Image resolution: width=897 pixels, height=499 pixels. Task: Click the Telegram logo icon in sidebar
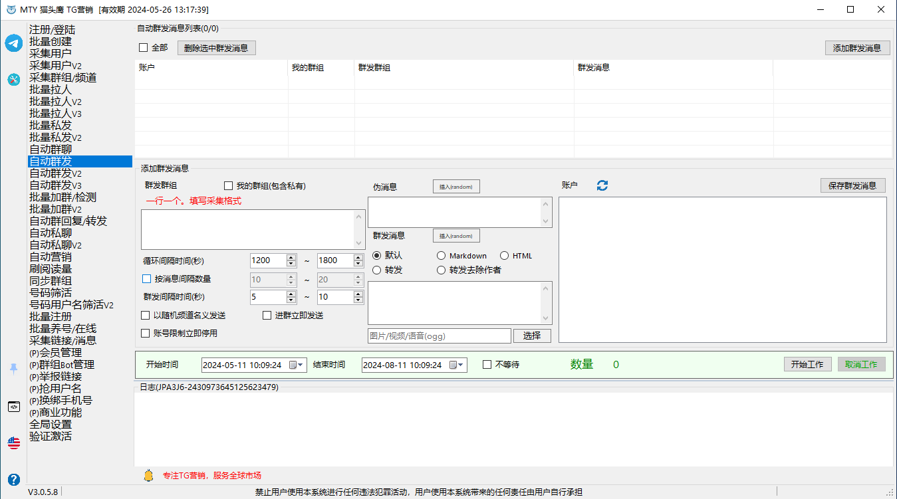[13, 43]
